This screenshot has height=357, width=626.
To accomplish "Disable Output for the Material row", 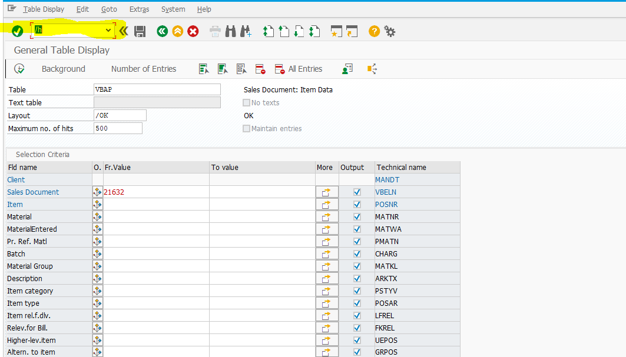I will coord(356,216).
